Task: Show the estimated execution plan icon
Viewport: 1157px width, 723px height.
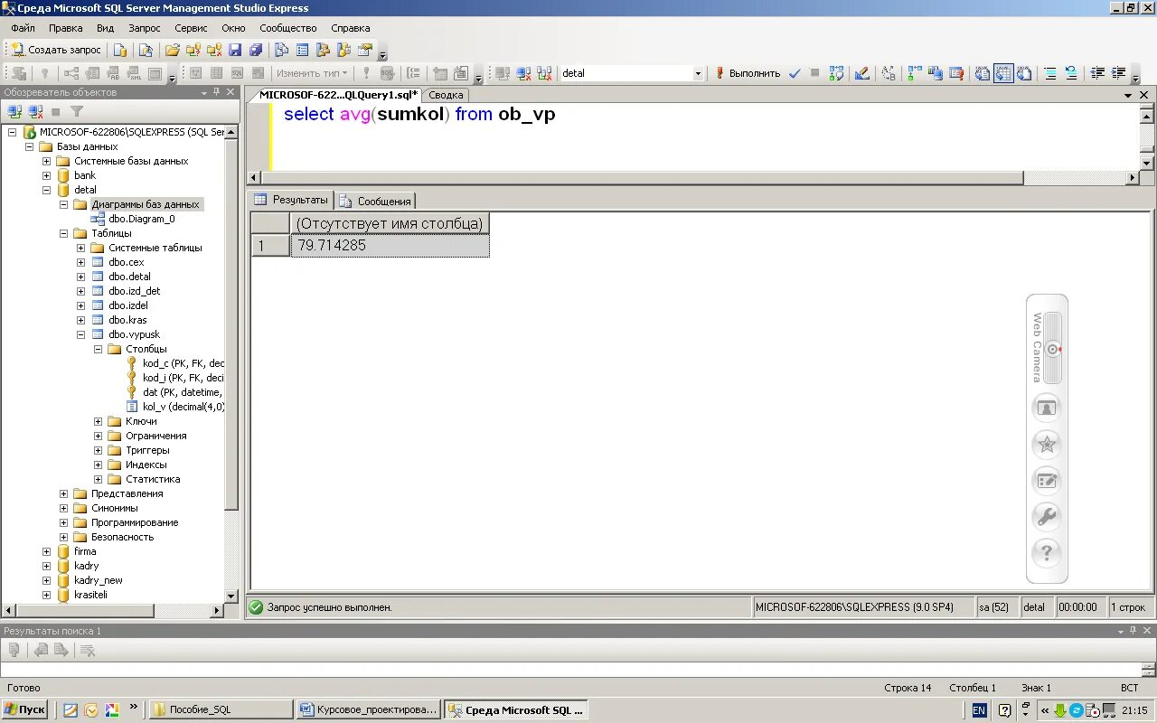Action: pyautogui.click(x=837, y=73)
